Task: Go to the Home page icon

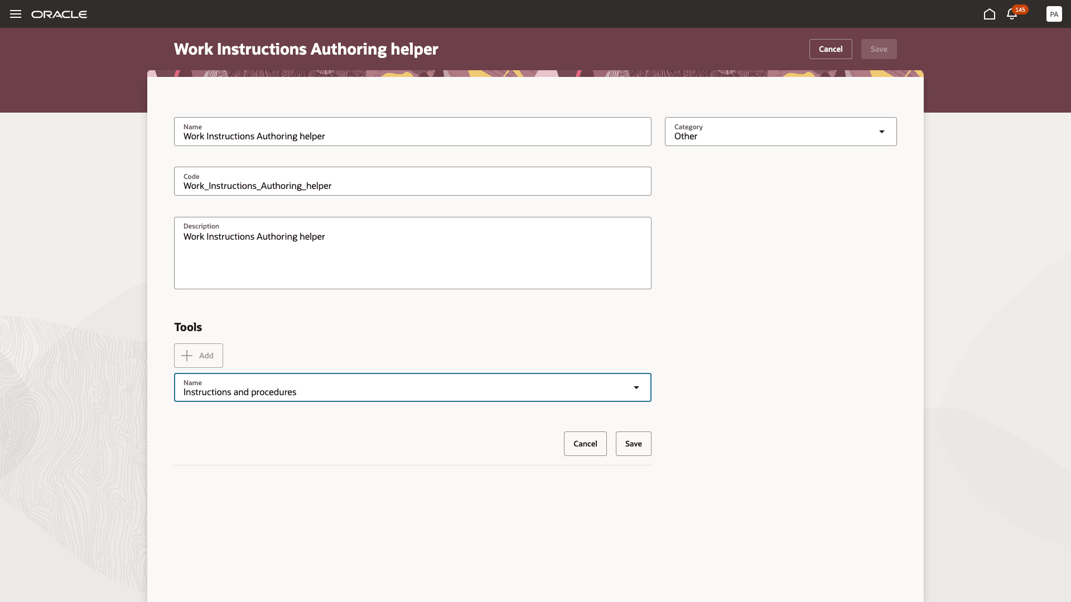Action: click(989, 14)
